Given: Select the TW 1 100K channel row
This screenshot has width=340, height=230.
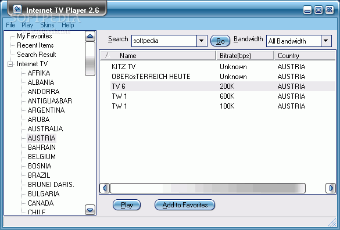Looking at the screenshot, I should tap(217, 106).
